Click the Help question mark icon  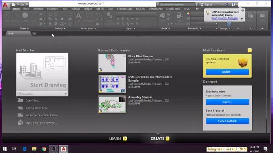233,5
